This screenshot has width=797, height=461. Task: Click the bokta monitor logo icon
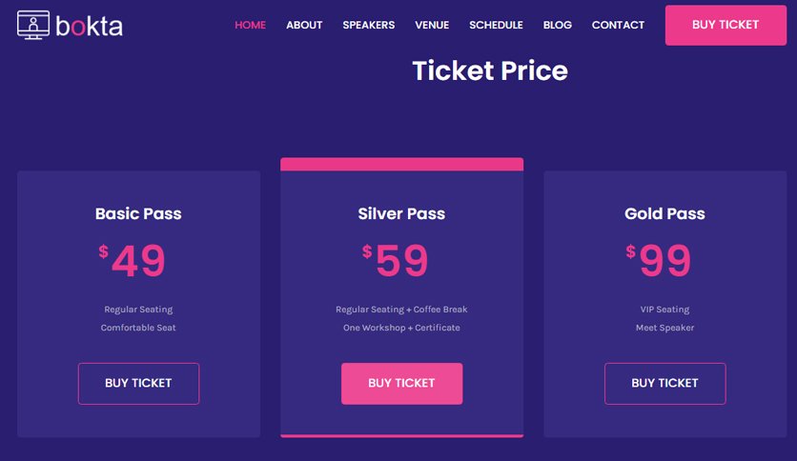point(33,25)
